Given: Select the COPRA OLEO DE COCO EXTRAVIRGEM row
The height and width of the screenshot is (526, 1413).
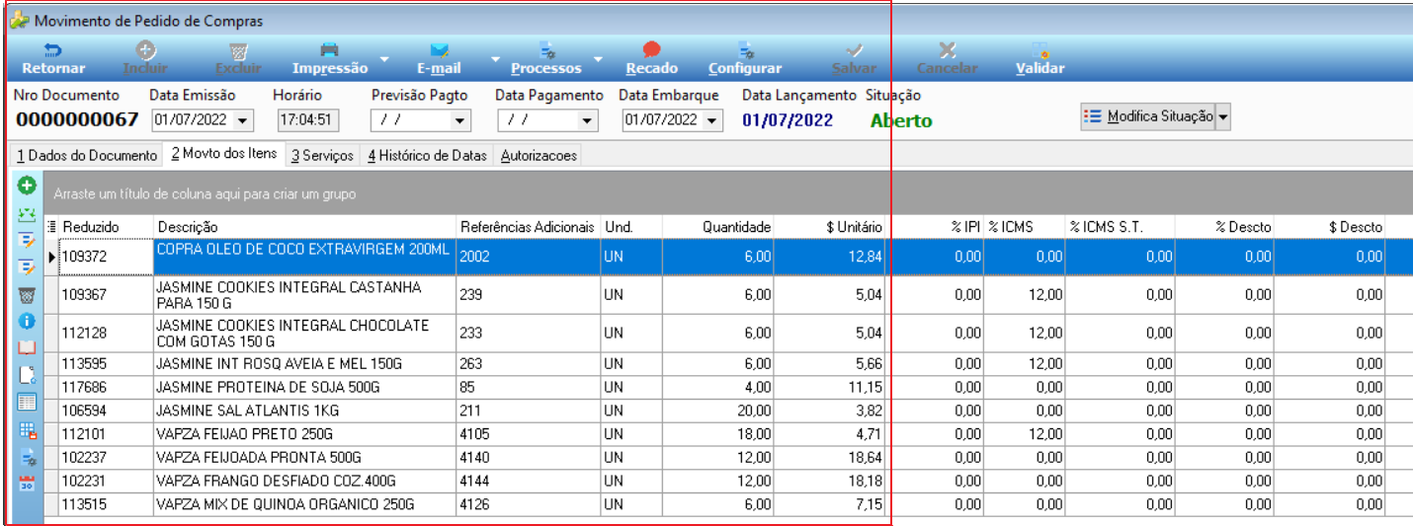Looking at the screenshot, I should pyautogui.click(x=729, y=257).
